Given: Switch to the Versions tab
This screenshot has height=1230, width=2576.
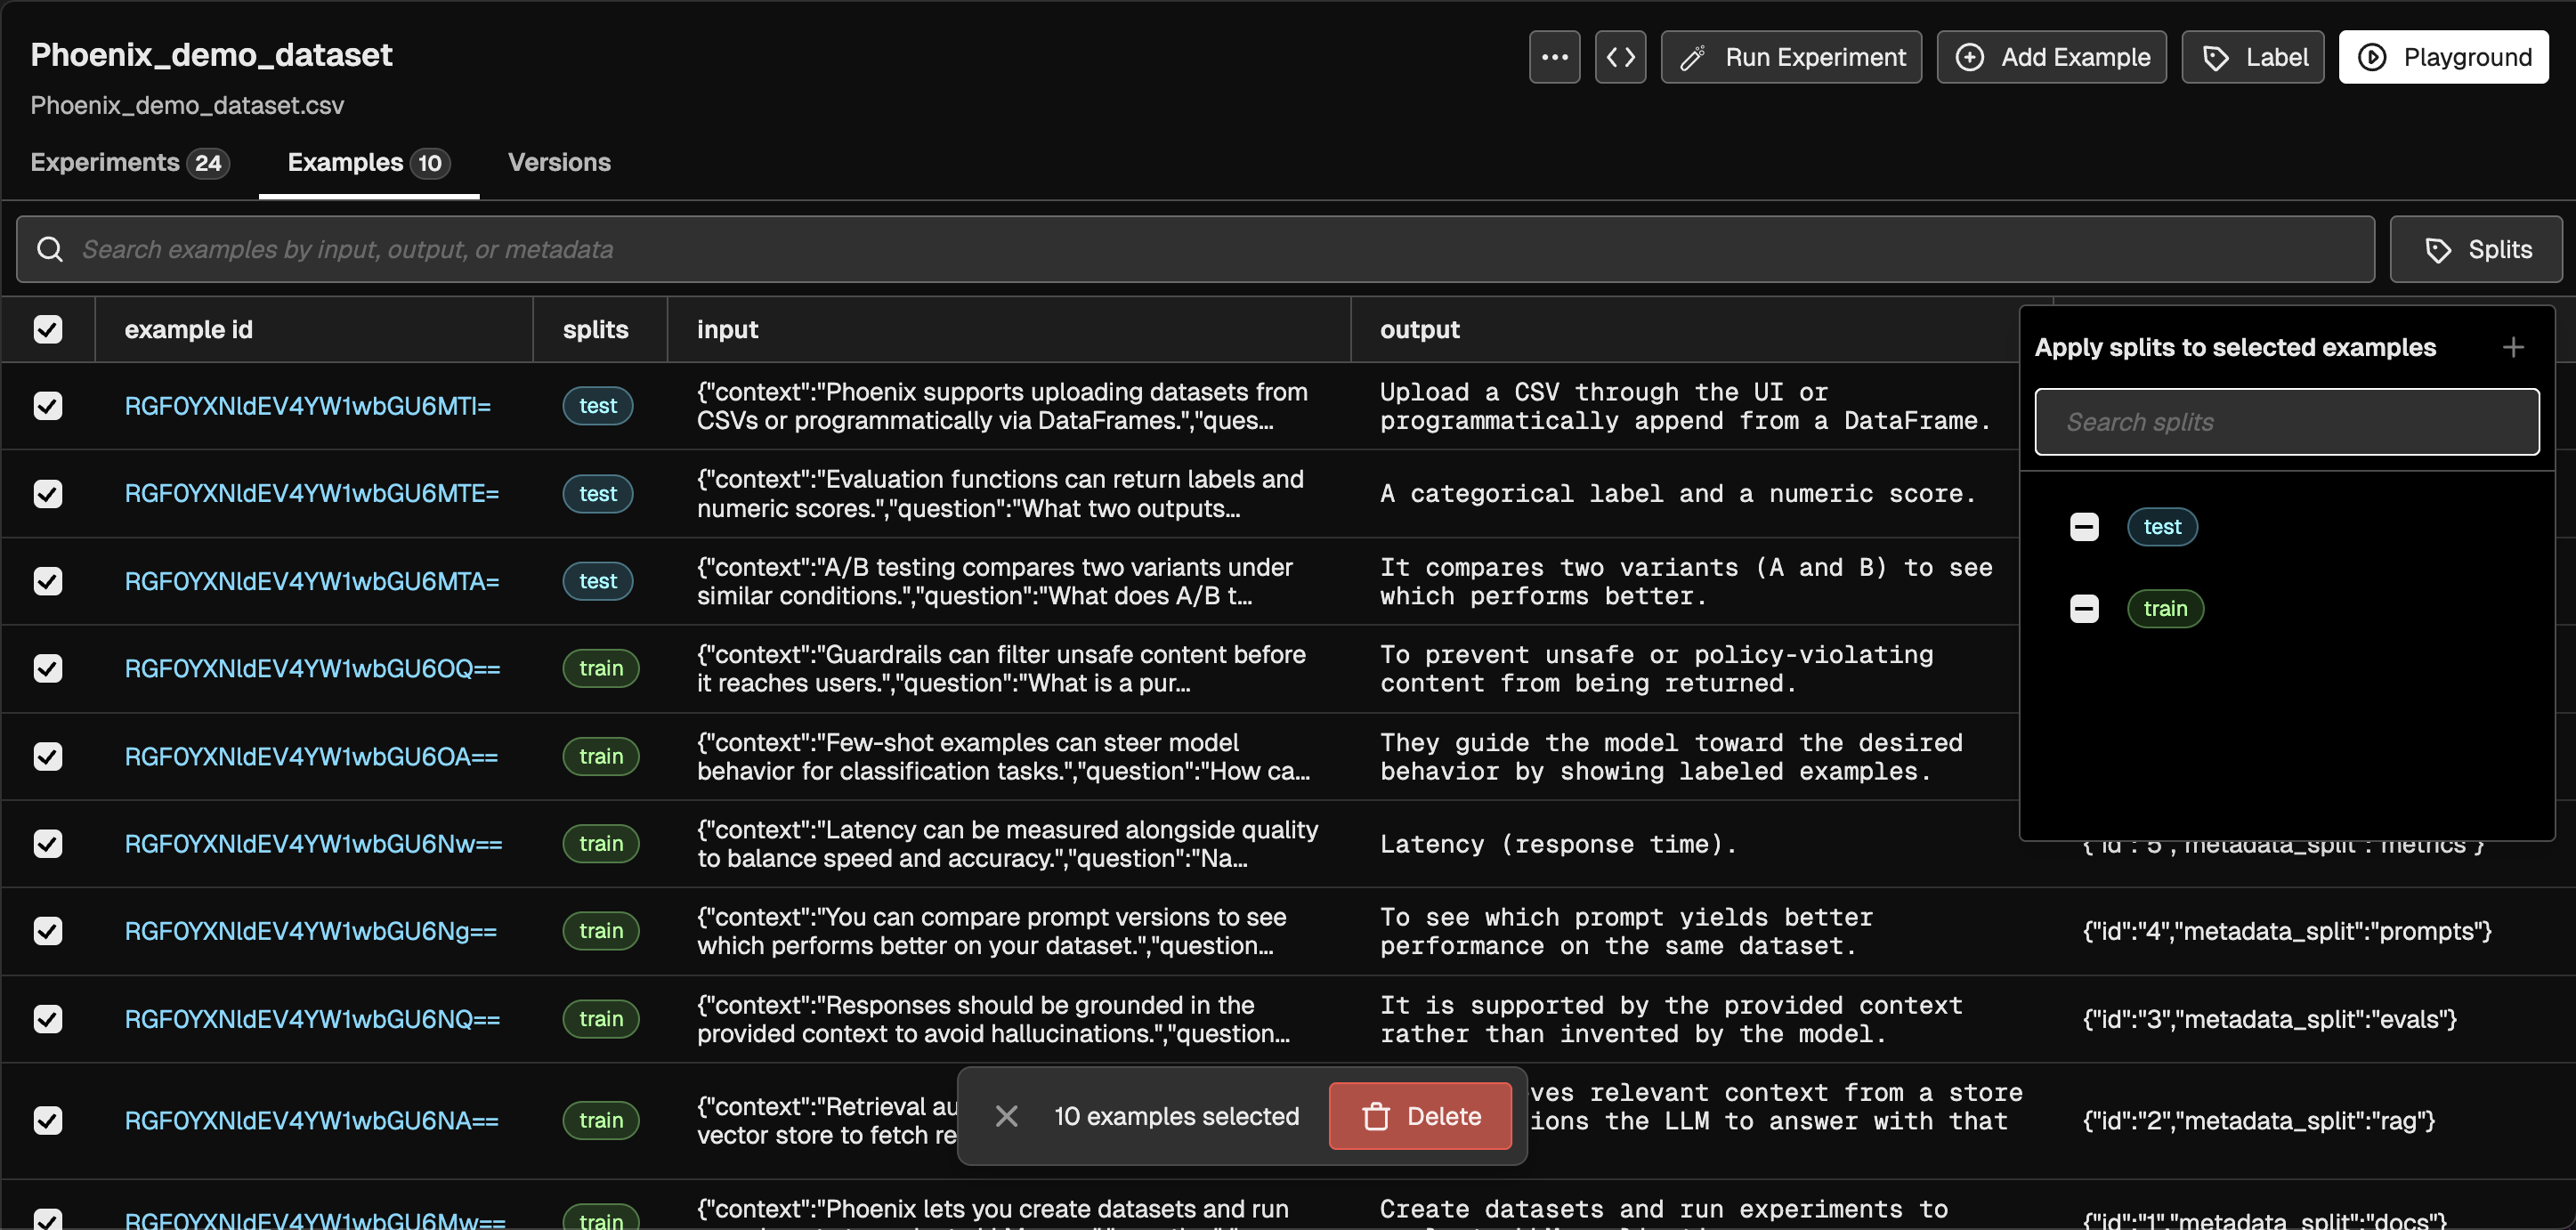Looking at the screenshot, I should pyautogui.click(x=559, y=162).
